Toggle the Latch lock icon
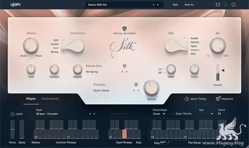This screenshot has width=249, height=148. (12, 114)
